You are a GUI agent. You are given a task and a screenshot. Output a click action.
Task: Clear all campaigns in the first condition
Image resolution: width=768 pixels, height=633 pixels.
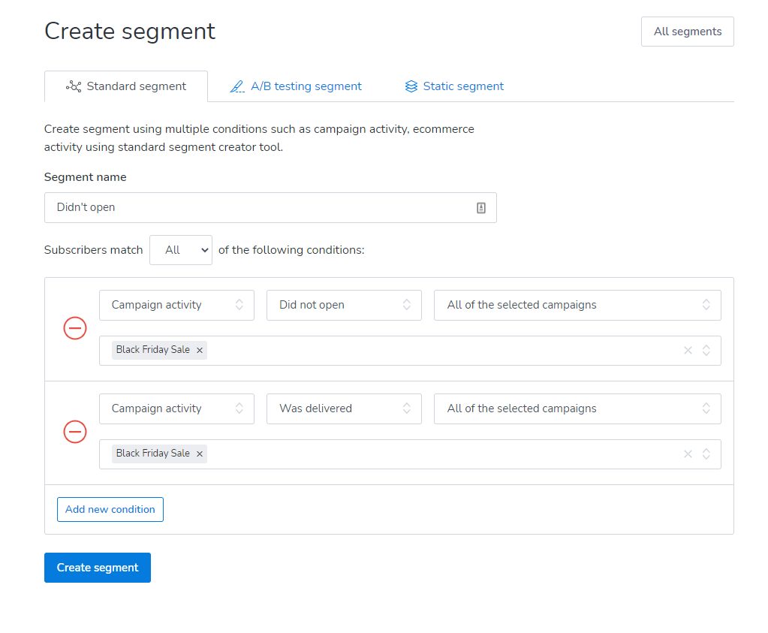pos(688,351)
